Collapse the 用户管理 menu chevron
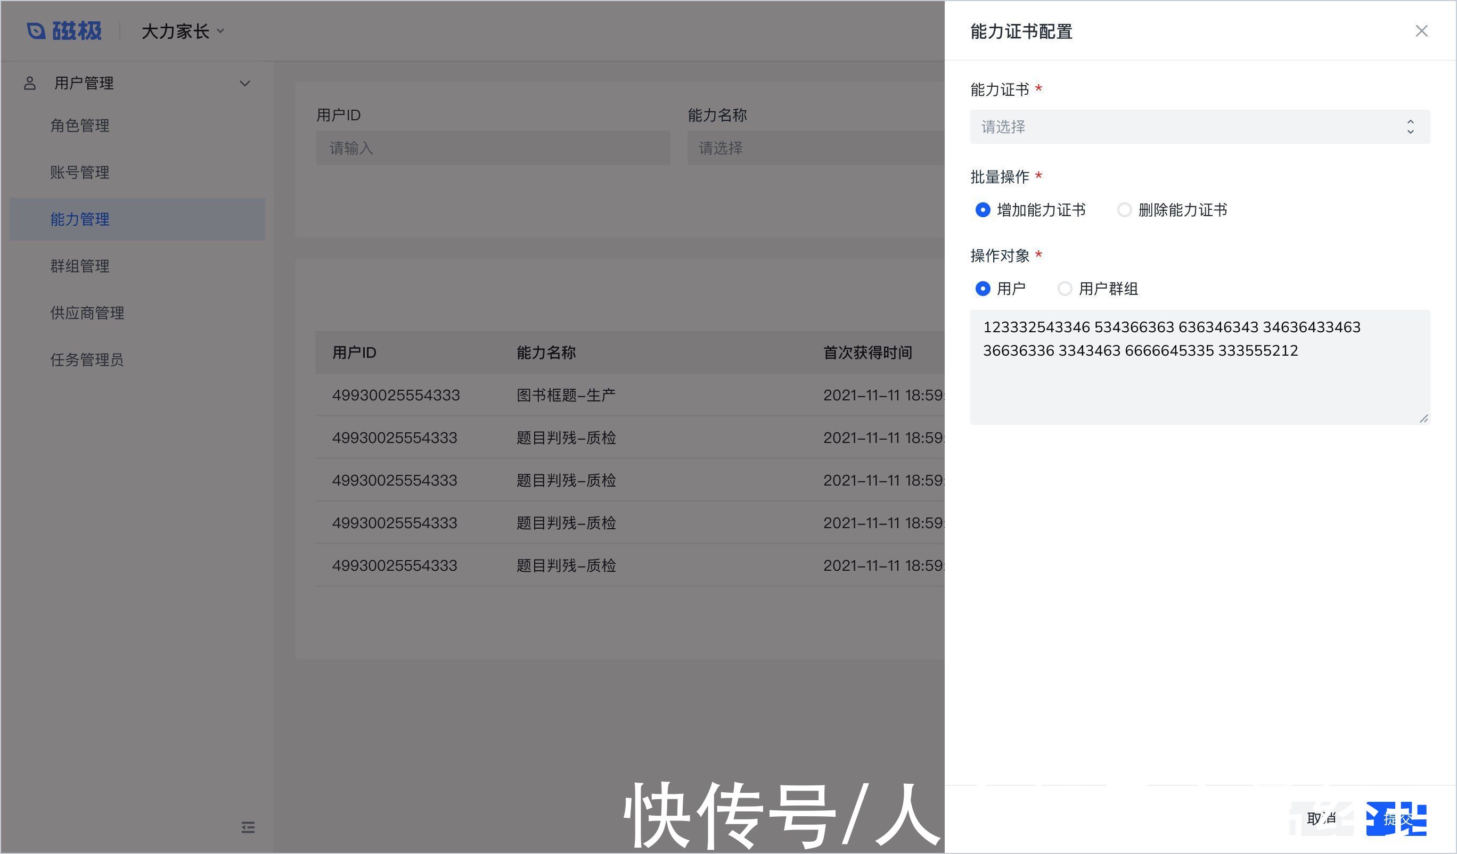Screen dimensions: 1457x854 tap(245, 83)
